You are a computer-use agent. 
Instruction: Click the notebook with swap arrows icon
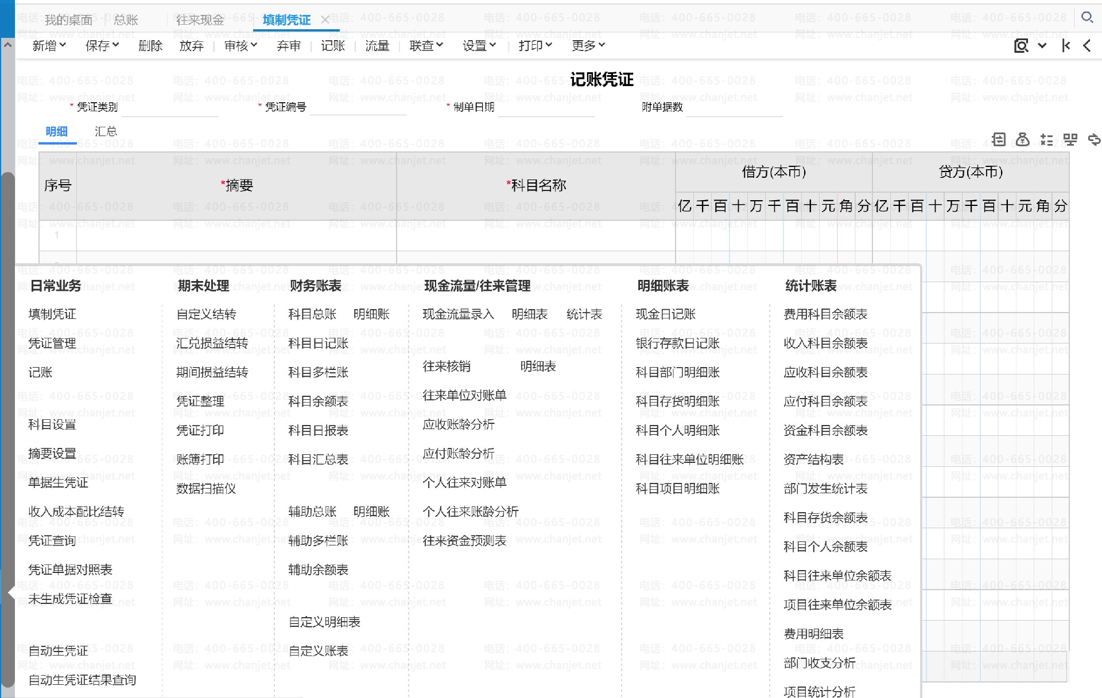999,139
